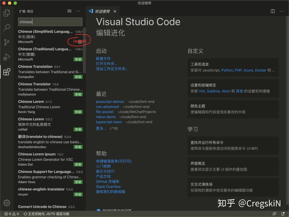
Task: Install Azure support link
Action: point(248,70)
